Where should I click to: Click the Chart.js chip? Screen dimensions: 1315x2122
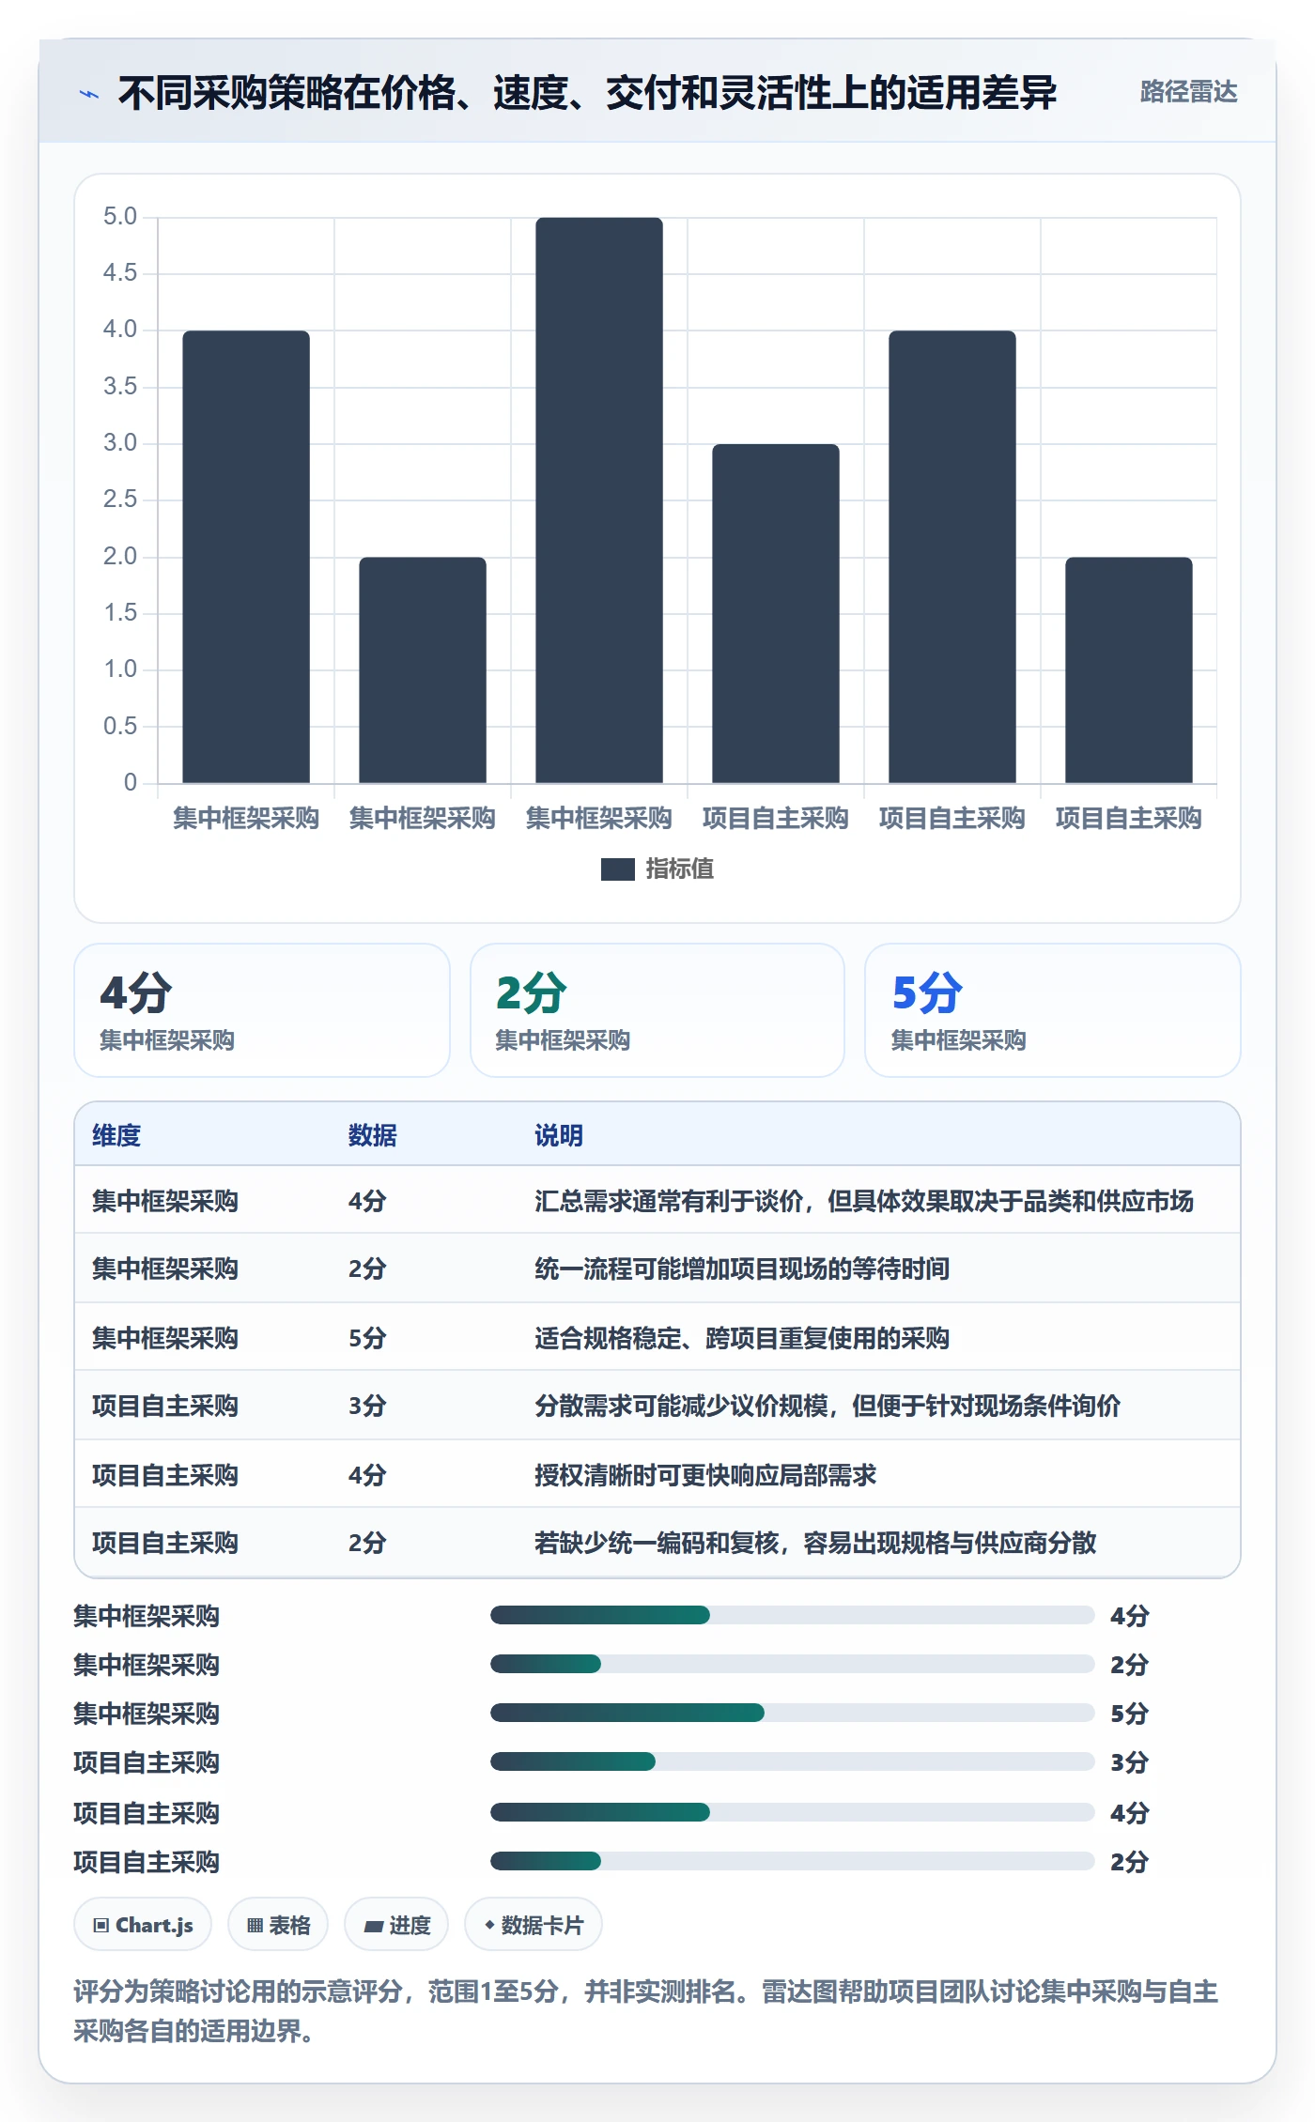[x=143, y=1925]
